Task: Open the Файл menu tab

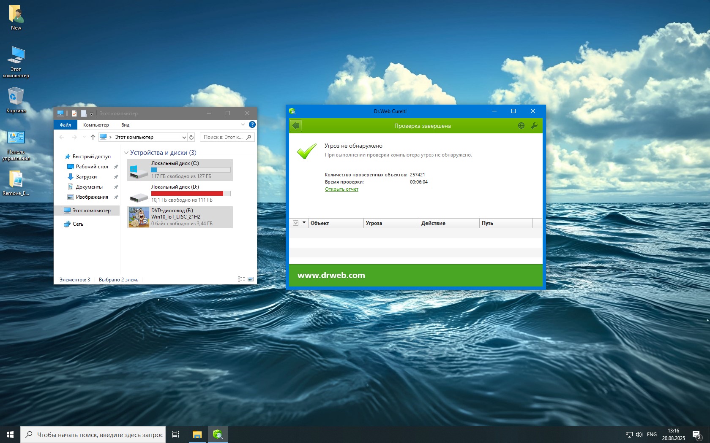Action: point(66,125)
